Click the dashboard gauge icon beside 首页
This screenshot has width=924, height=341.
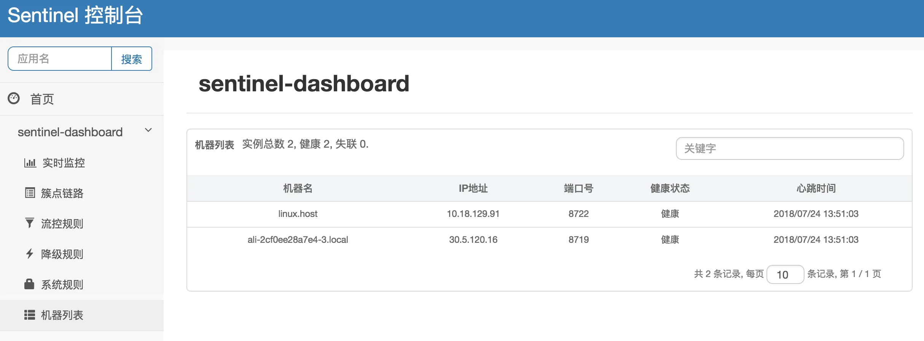coord(14,99)
